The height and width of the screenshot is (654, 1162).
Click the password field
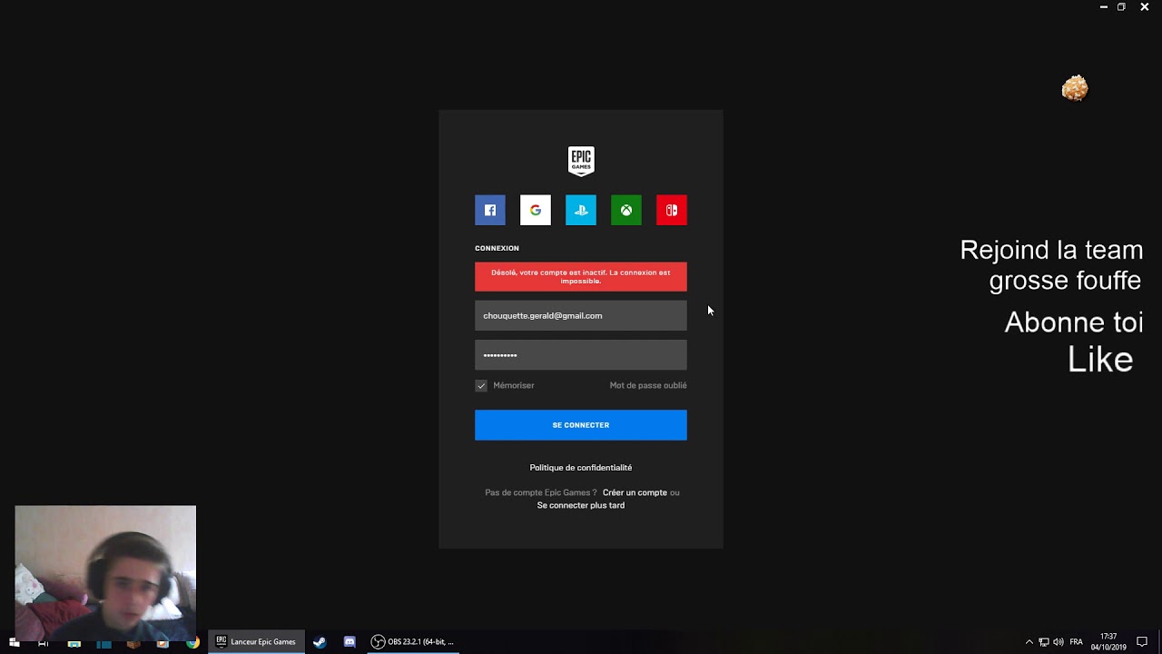tap(581, 355)
